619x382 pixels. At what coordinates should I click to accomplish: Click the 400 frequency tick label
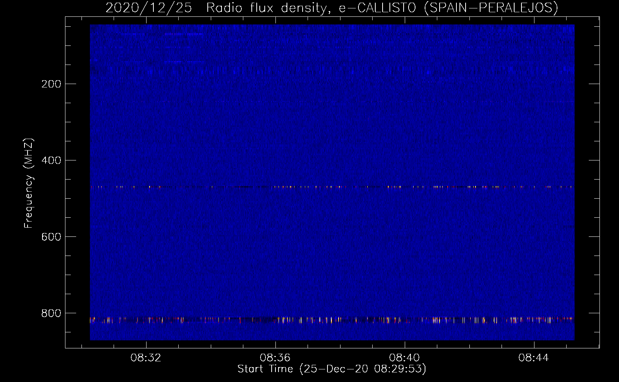[x=51, y=160]
